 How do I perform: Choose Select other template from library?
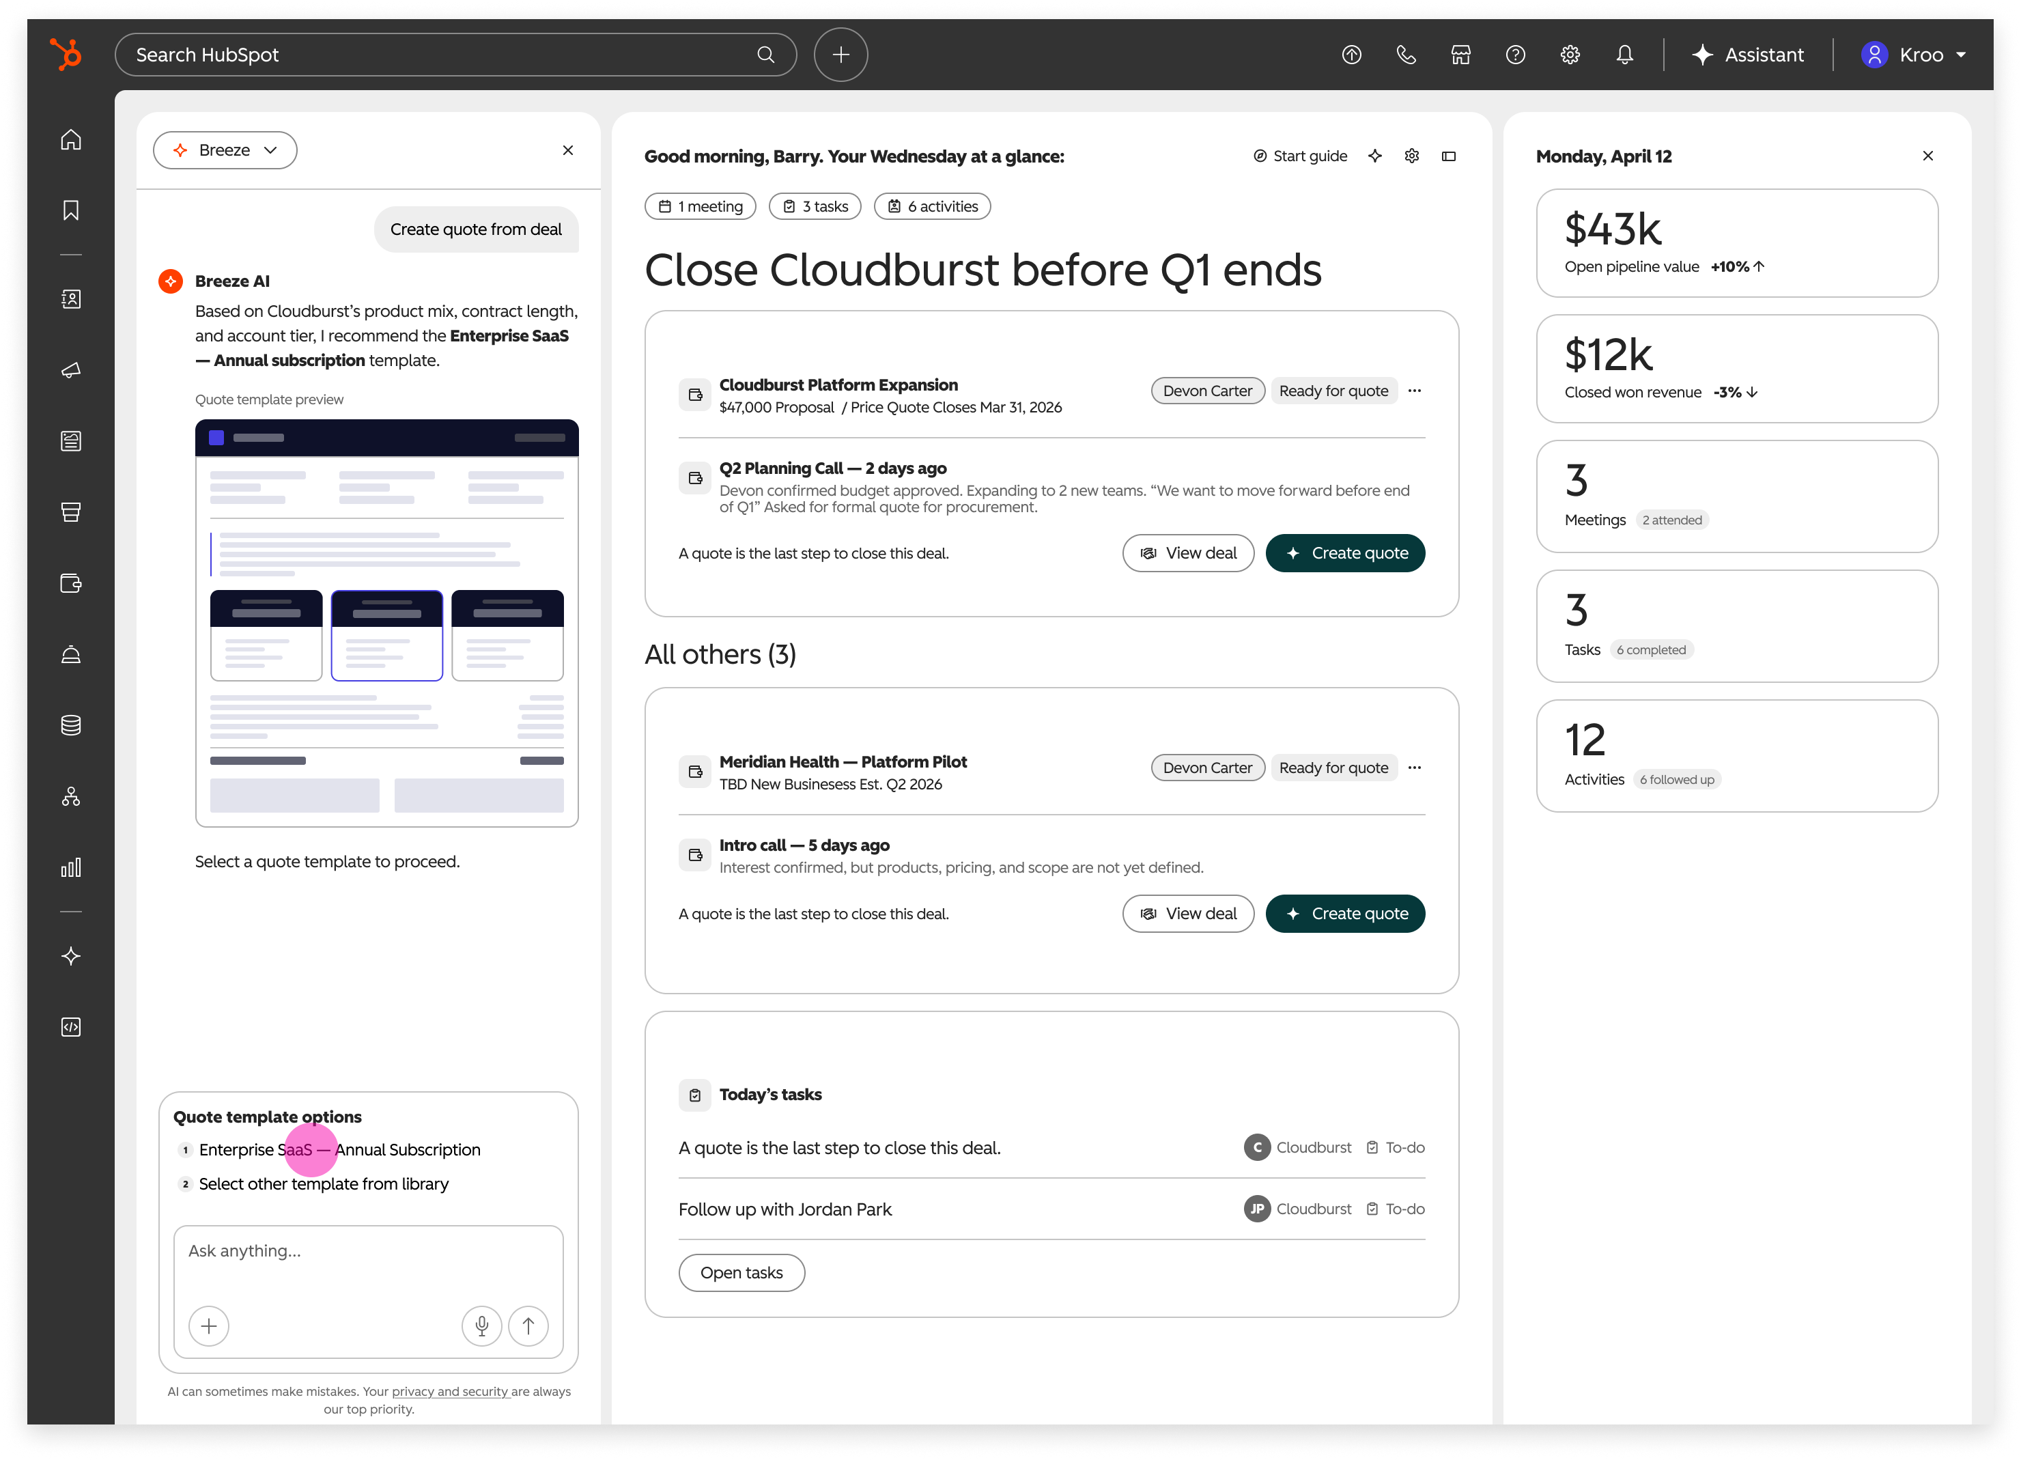313,1183
